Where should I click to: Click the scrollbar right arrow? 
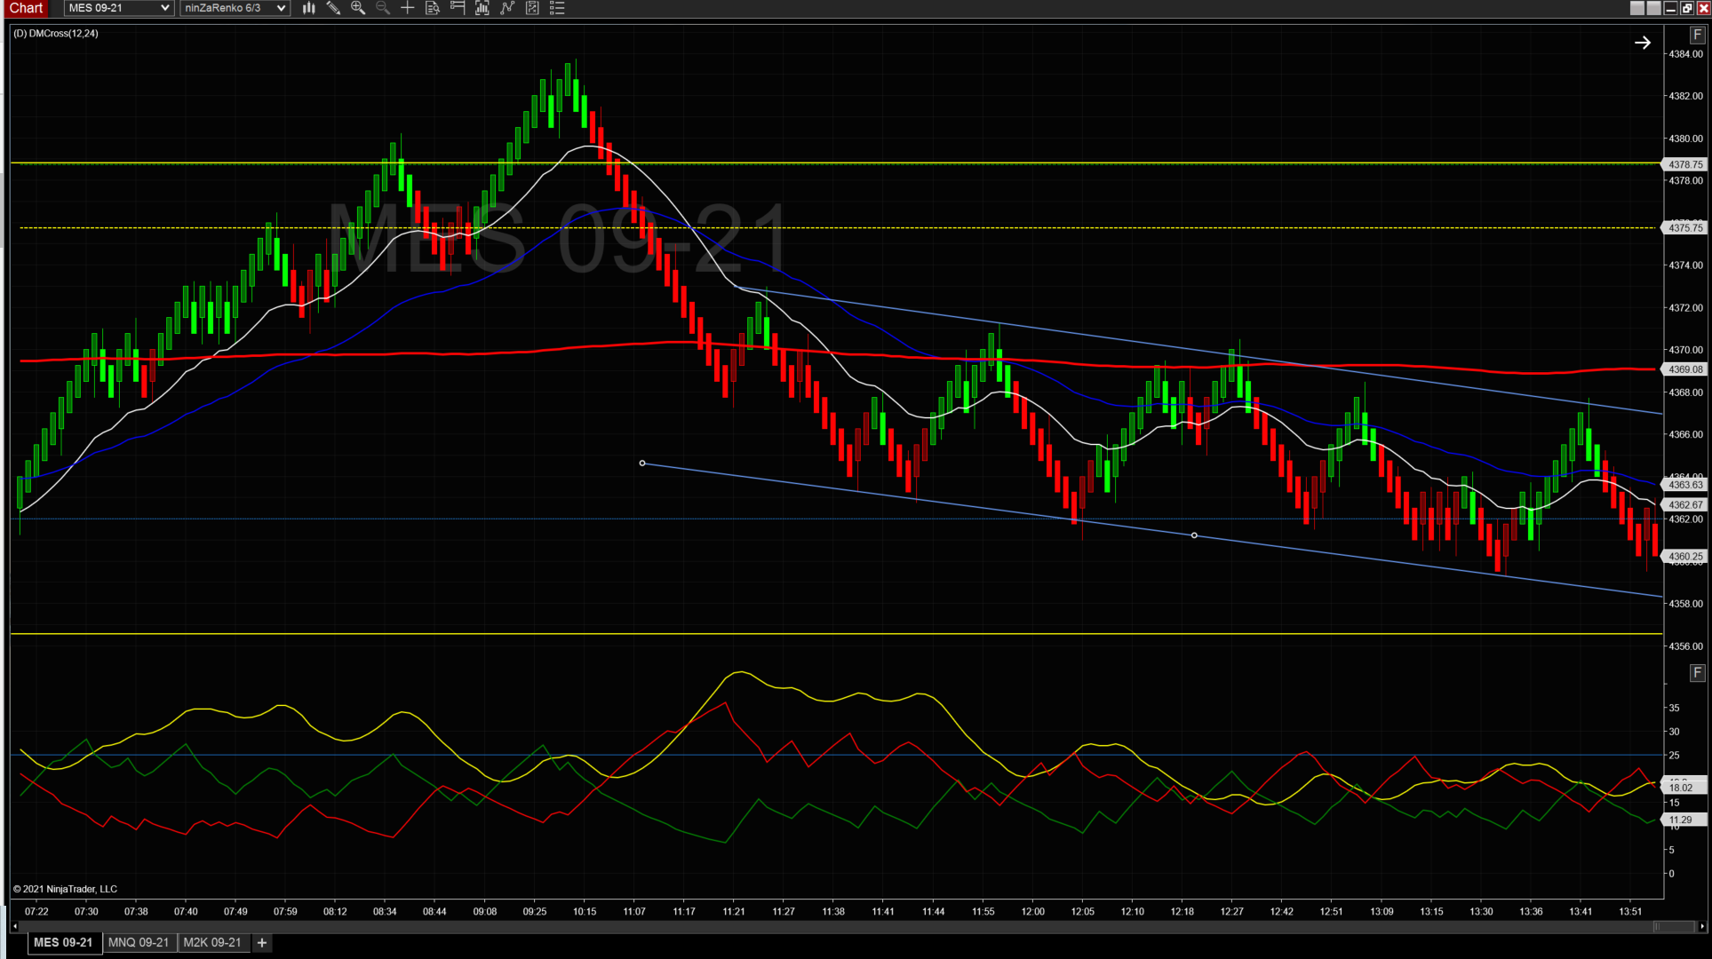click(x=1701, y=926)
